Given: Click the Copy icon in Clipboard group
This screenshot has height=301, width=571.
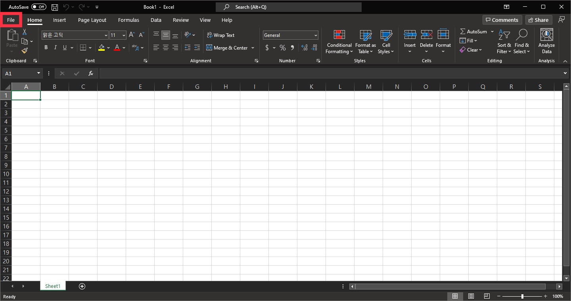Looking at the screenshot, I should pos(25,41).
